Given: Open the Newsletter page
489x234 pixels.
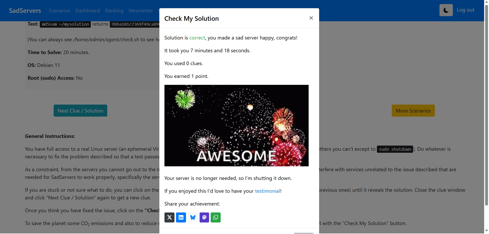Looking at the screenshot, I should point(141,11).
